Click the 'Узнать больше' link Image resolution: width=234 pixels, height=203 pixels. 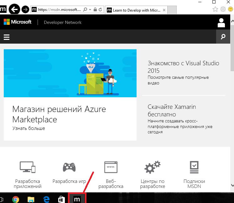[x=29, y=128]
